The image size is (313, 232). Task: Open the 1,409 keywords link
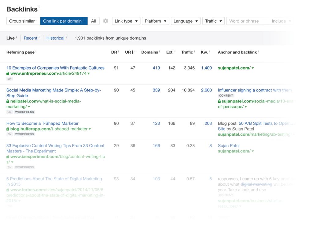(x=206, y=68)
